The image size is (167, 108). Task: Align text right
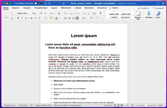73,18
